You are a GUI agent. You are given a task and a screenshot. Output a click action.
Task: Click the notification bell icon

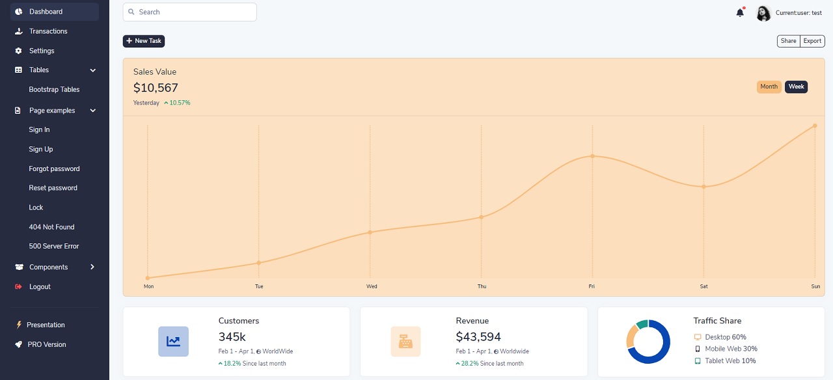pos(740,12)
